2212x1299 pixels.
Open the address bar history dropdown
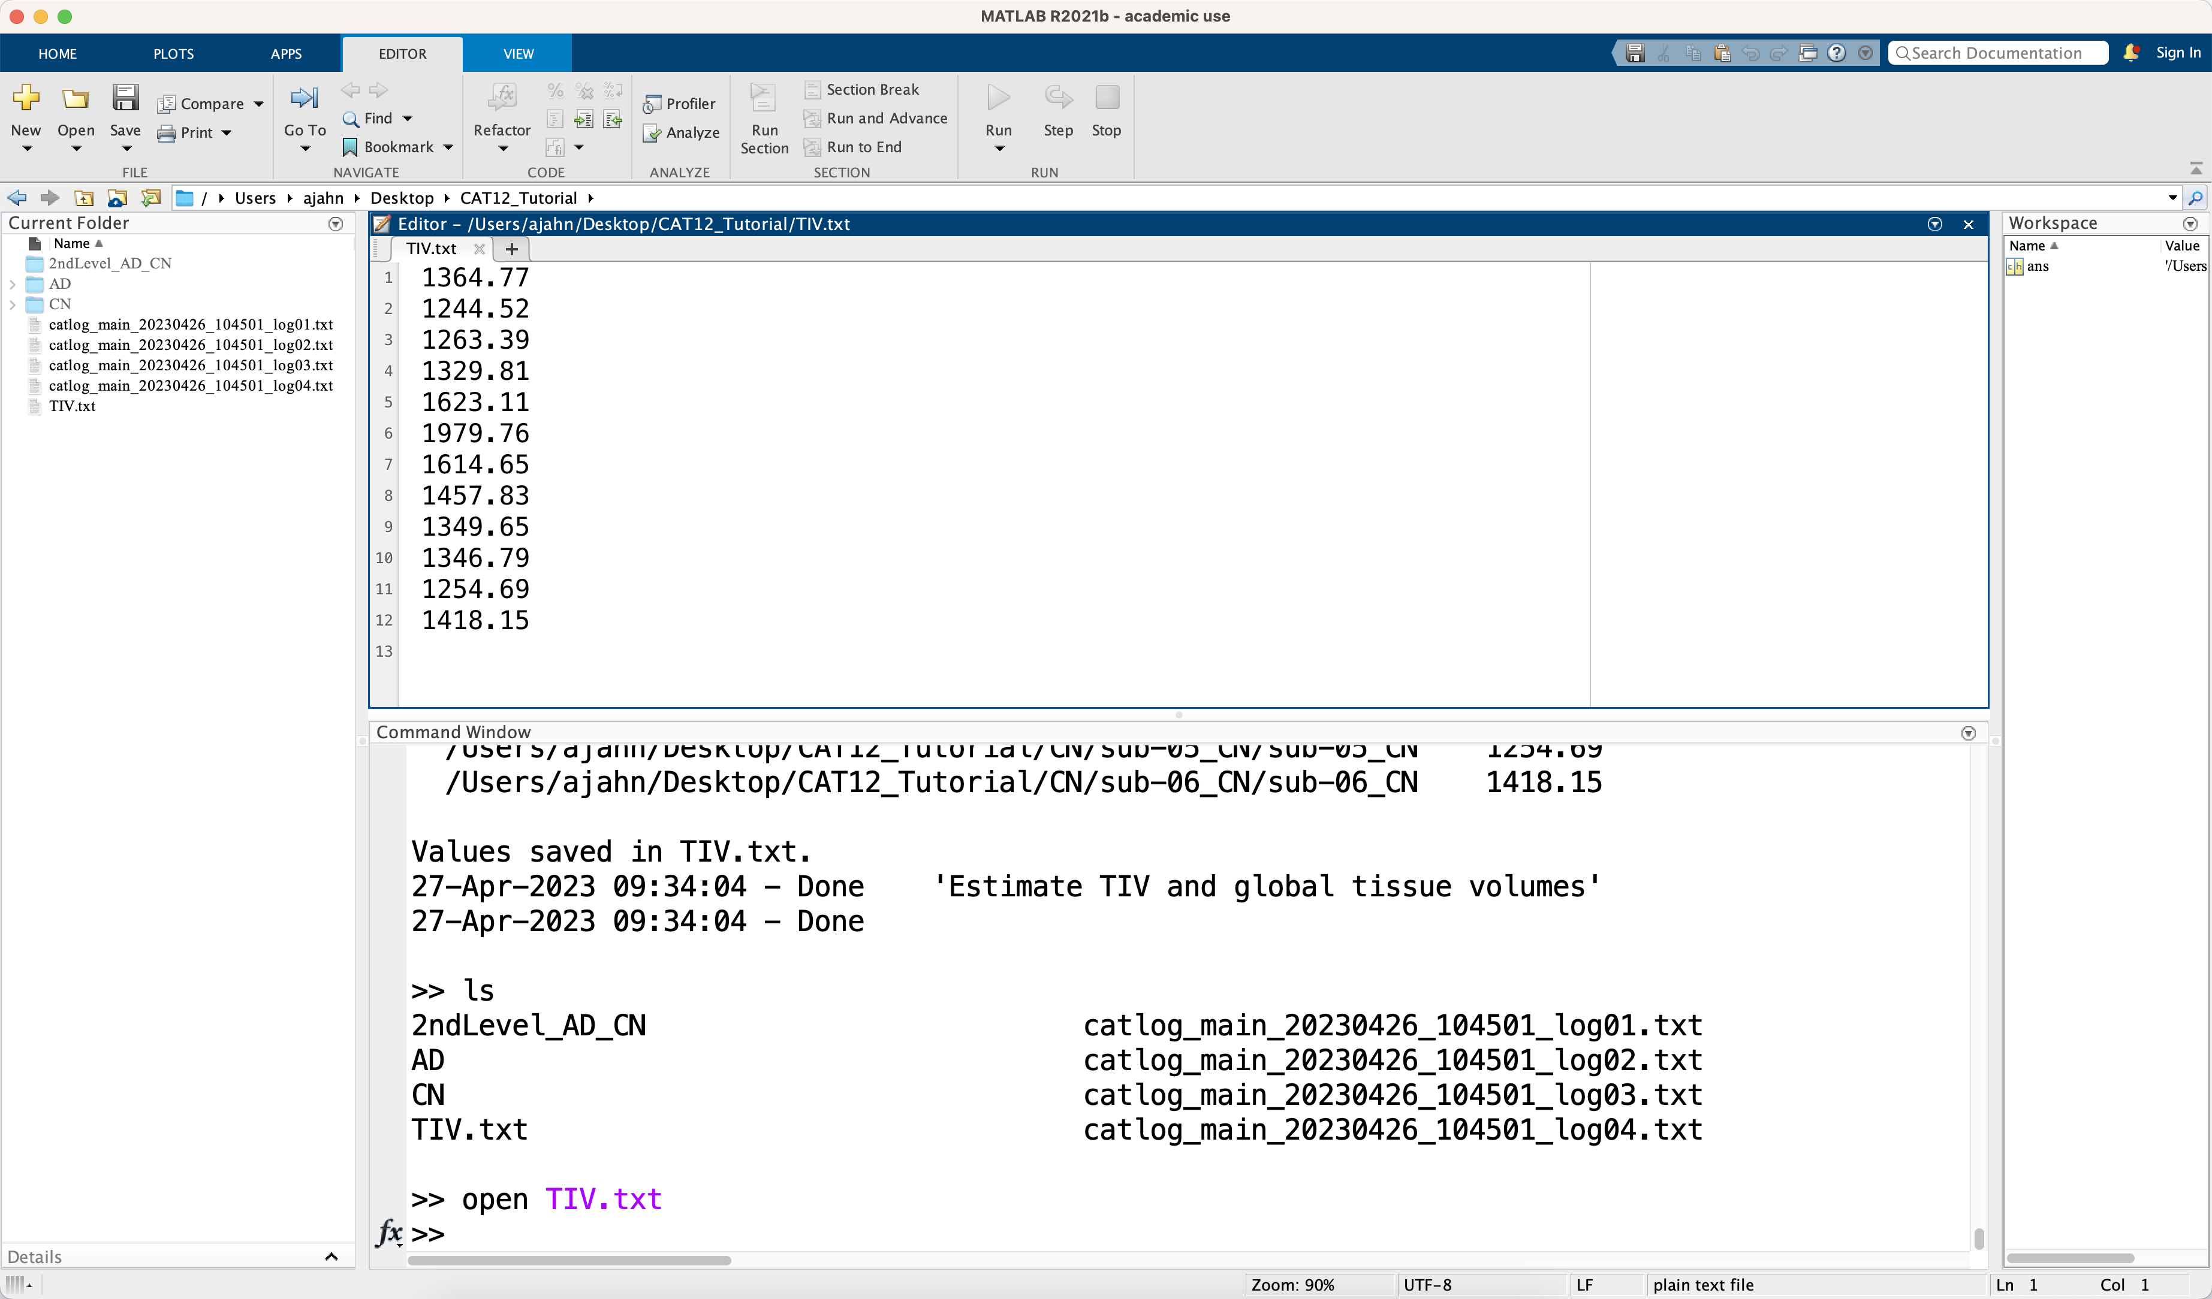(2172, 198)
